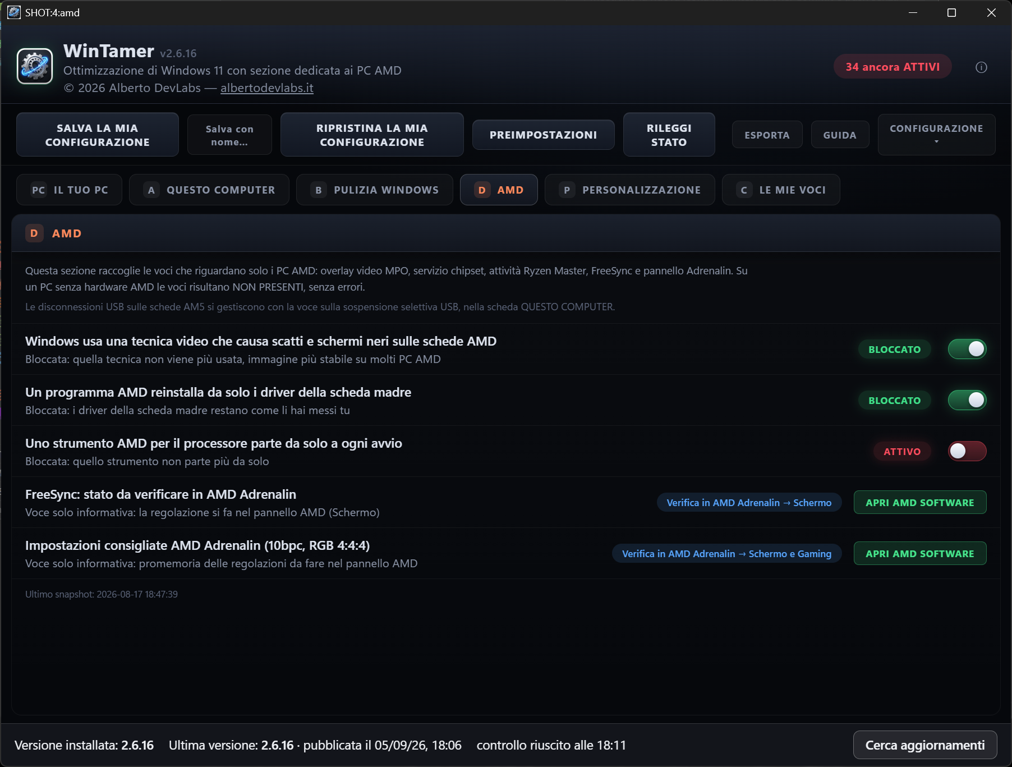Screen dimensions: 1012x767
Task: Switch to the PERSONALIZZAZIONE tab
Action: pos(630,190)
